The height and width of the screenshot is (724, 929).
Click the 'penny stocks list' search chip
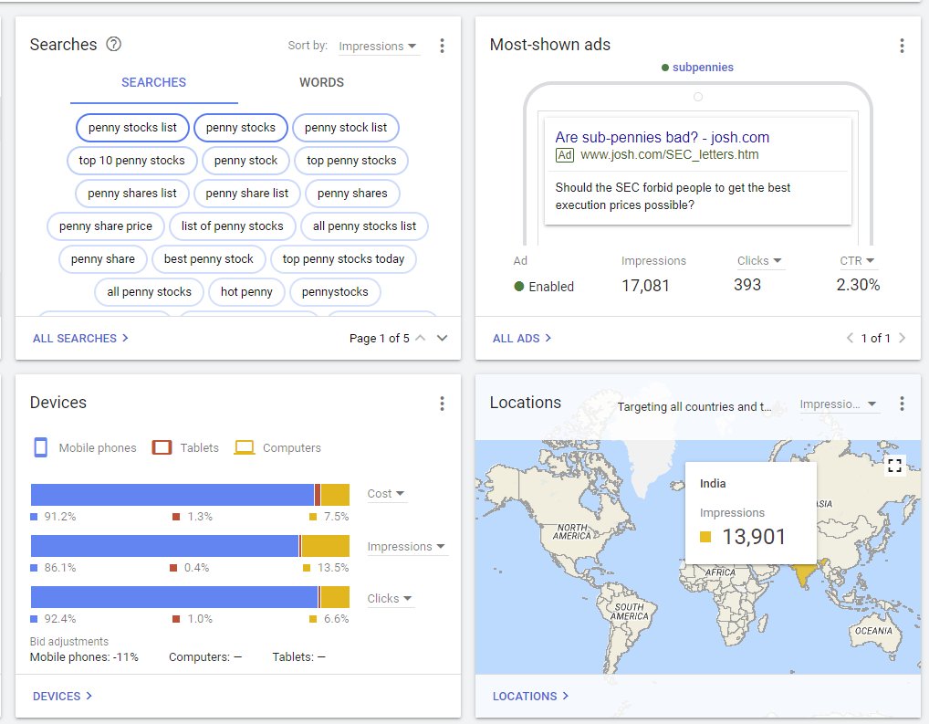coord(132,128)
